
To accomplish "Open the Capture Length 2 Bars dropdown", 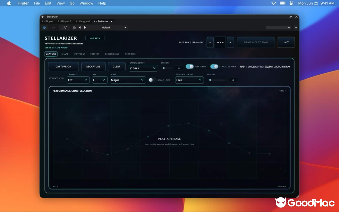I will (x=143, y=68).
